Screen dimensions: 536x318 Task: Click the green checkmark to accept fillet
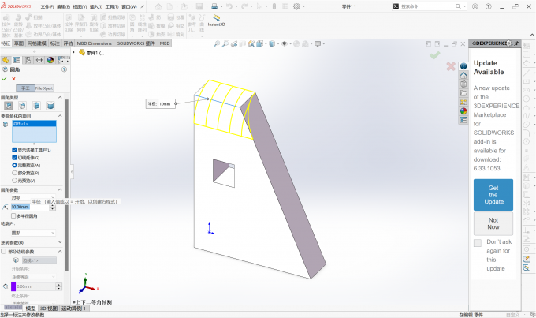(x=5, y=79)
